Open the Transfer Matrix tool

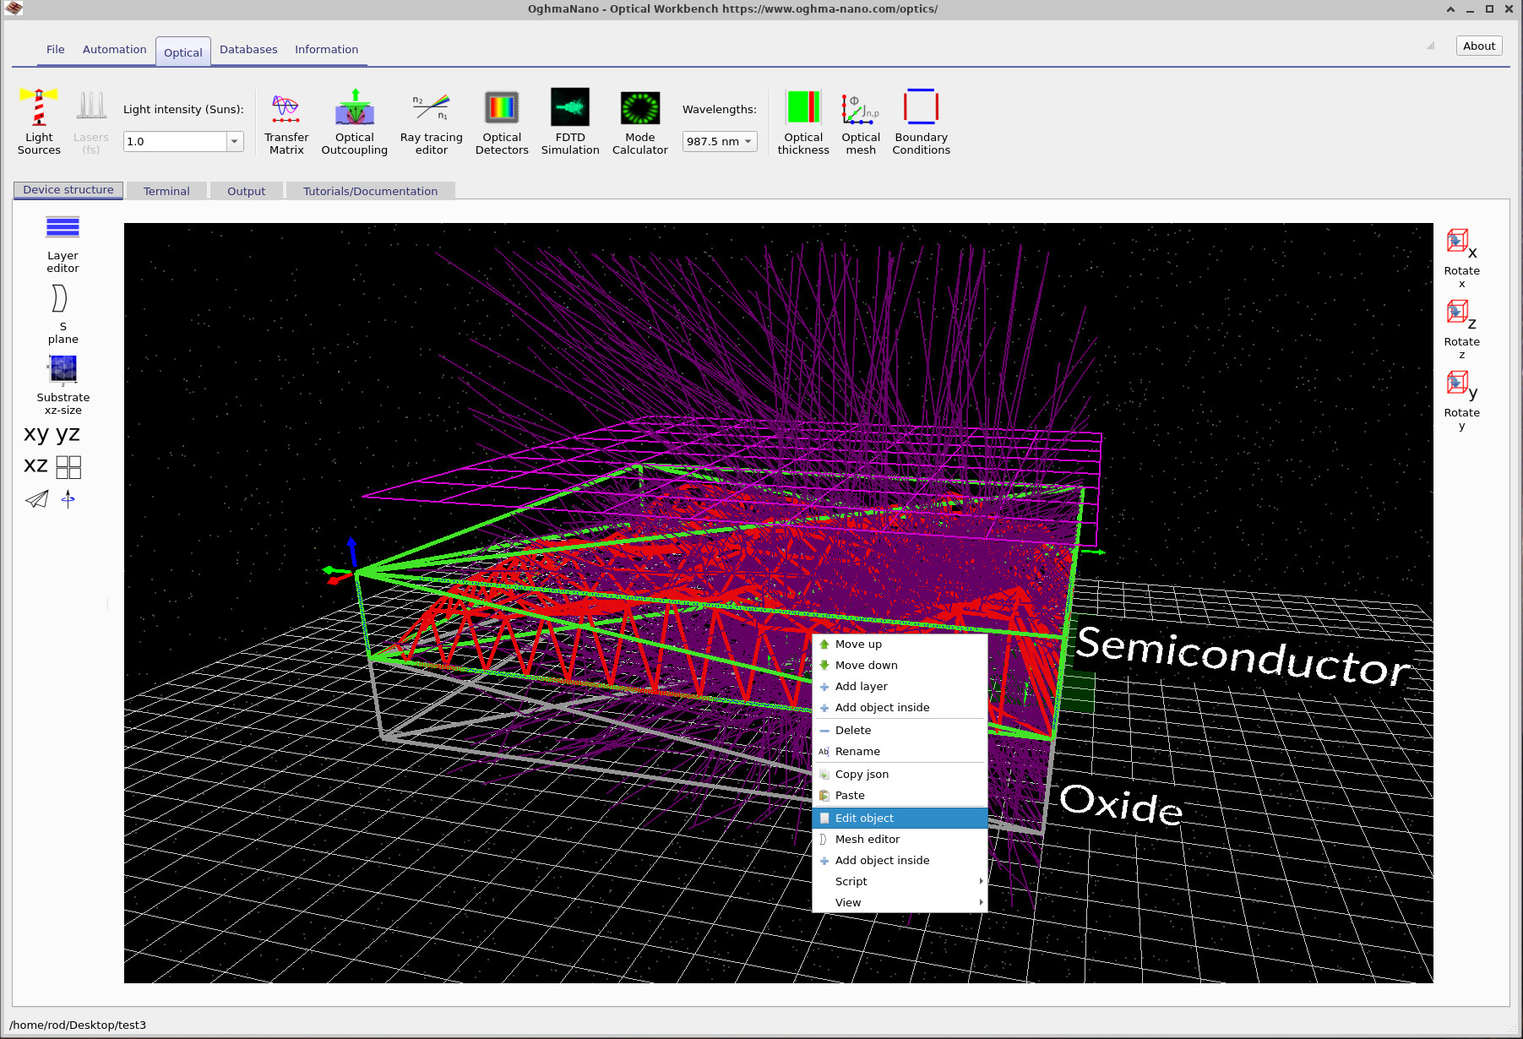pos(286,122)
